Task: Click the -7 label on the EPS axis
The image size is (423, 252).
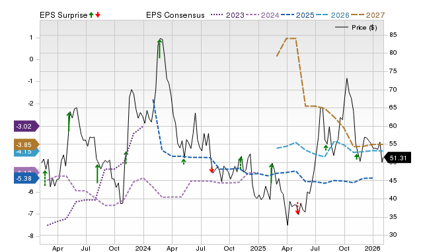Action: [x=30, y=214]
